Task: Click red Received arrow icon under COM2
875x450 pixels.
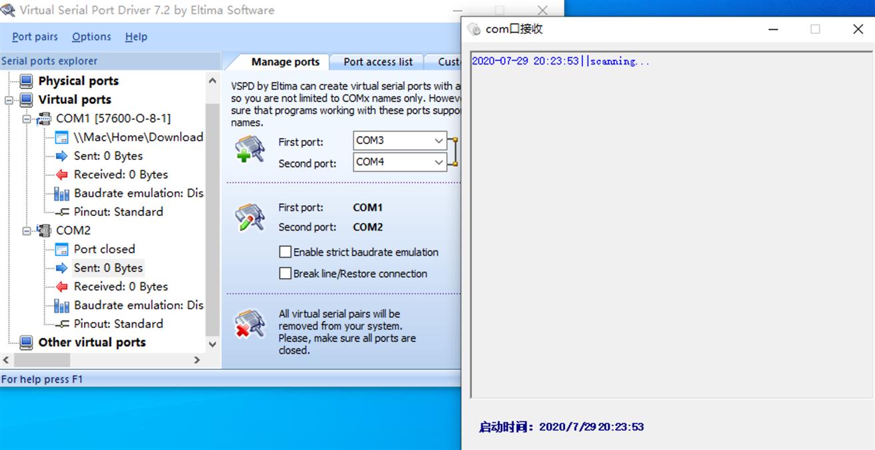Action: [62, 286]
